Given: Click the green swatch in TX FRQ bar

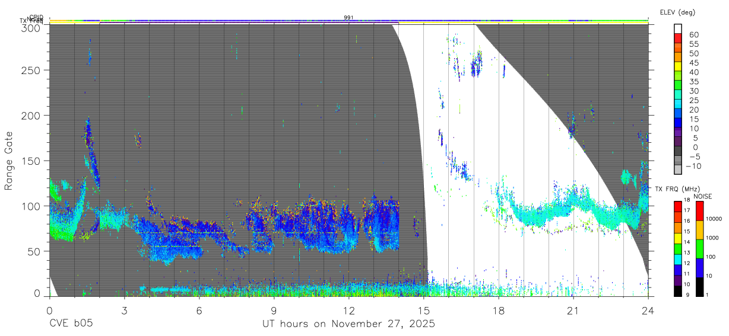Looking at the screenshot, I should point(678,249).
